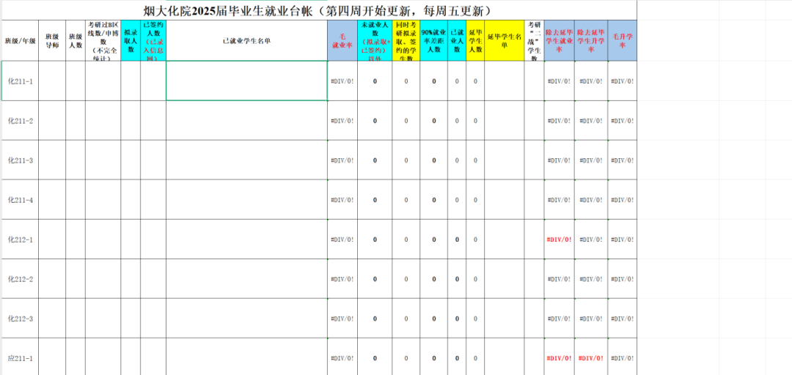Image resolution: width=792 pixels, height=375 pixels.
Task: Select the 化211-3 class row label
Action: 20,160
